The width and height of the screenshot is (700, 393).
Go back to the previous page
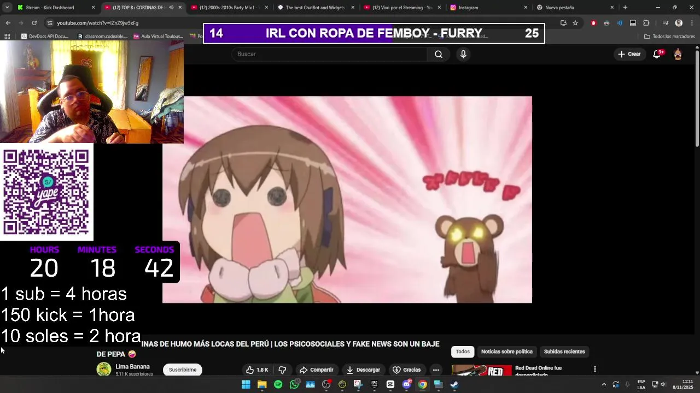coord(8,23)
